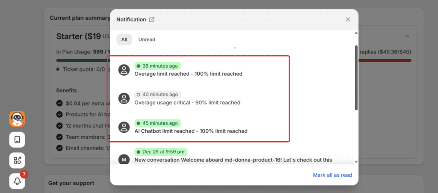Image resolution: width=438 pixels, height=193 pixels.
Task: Click the scroll down arrow in notification list
Action: point(356,161)
